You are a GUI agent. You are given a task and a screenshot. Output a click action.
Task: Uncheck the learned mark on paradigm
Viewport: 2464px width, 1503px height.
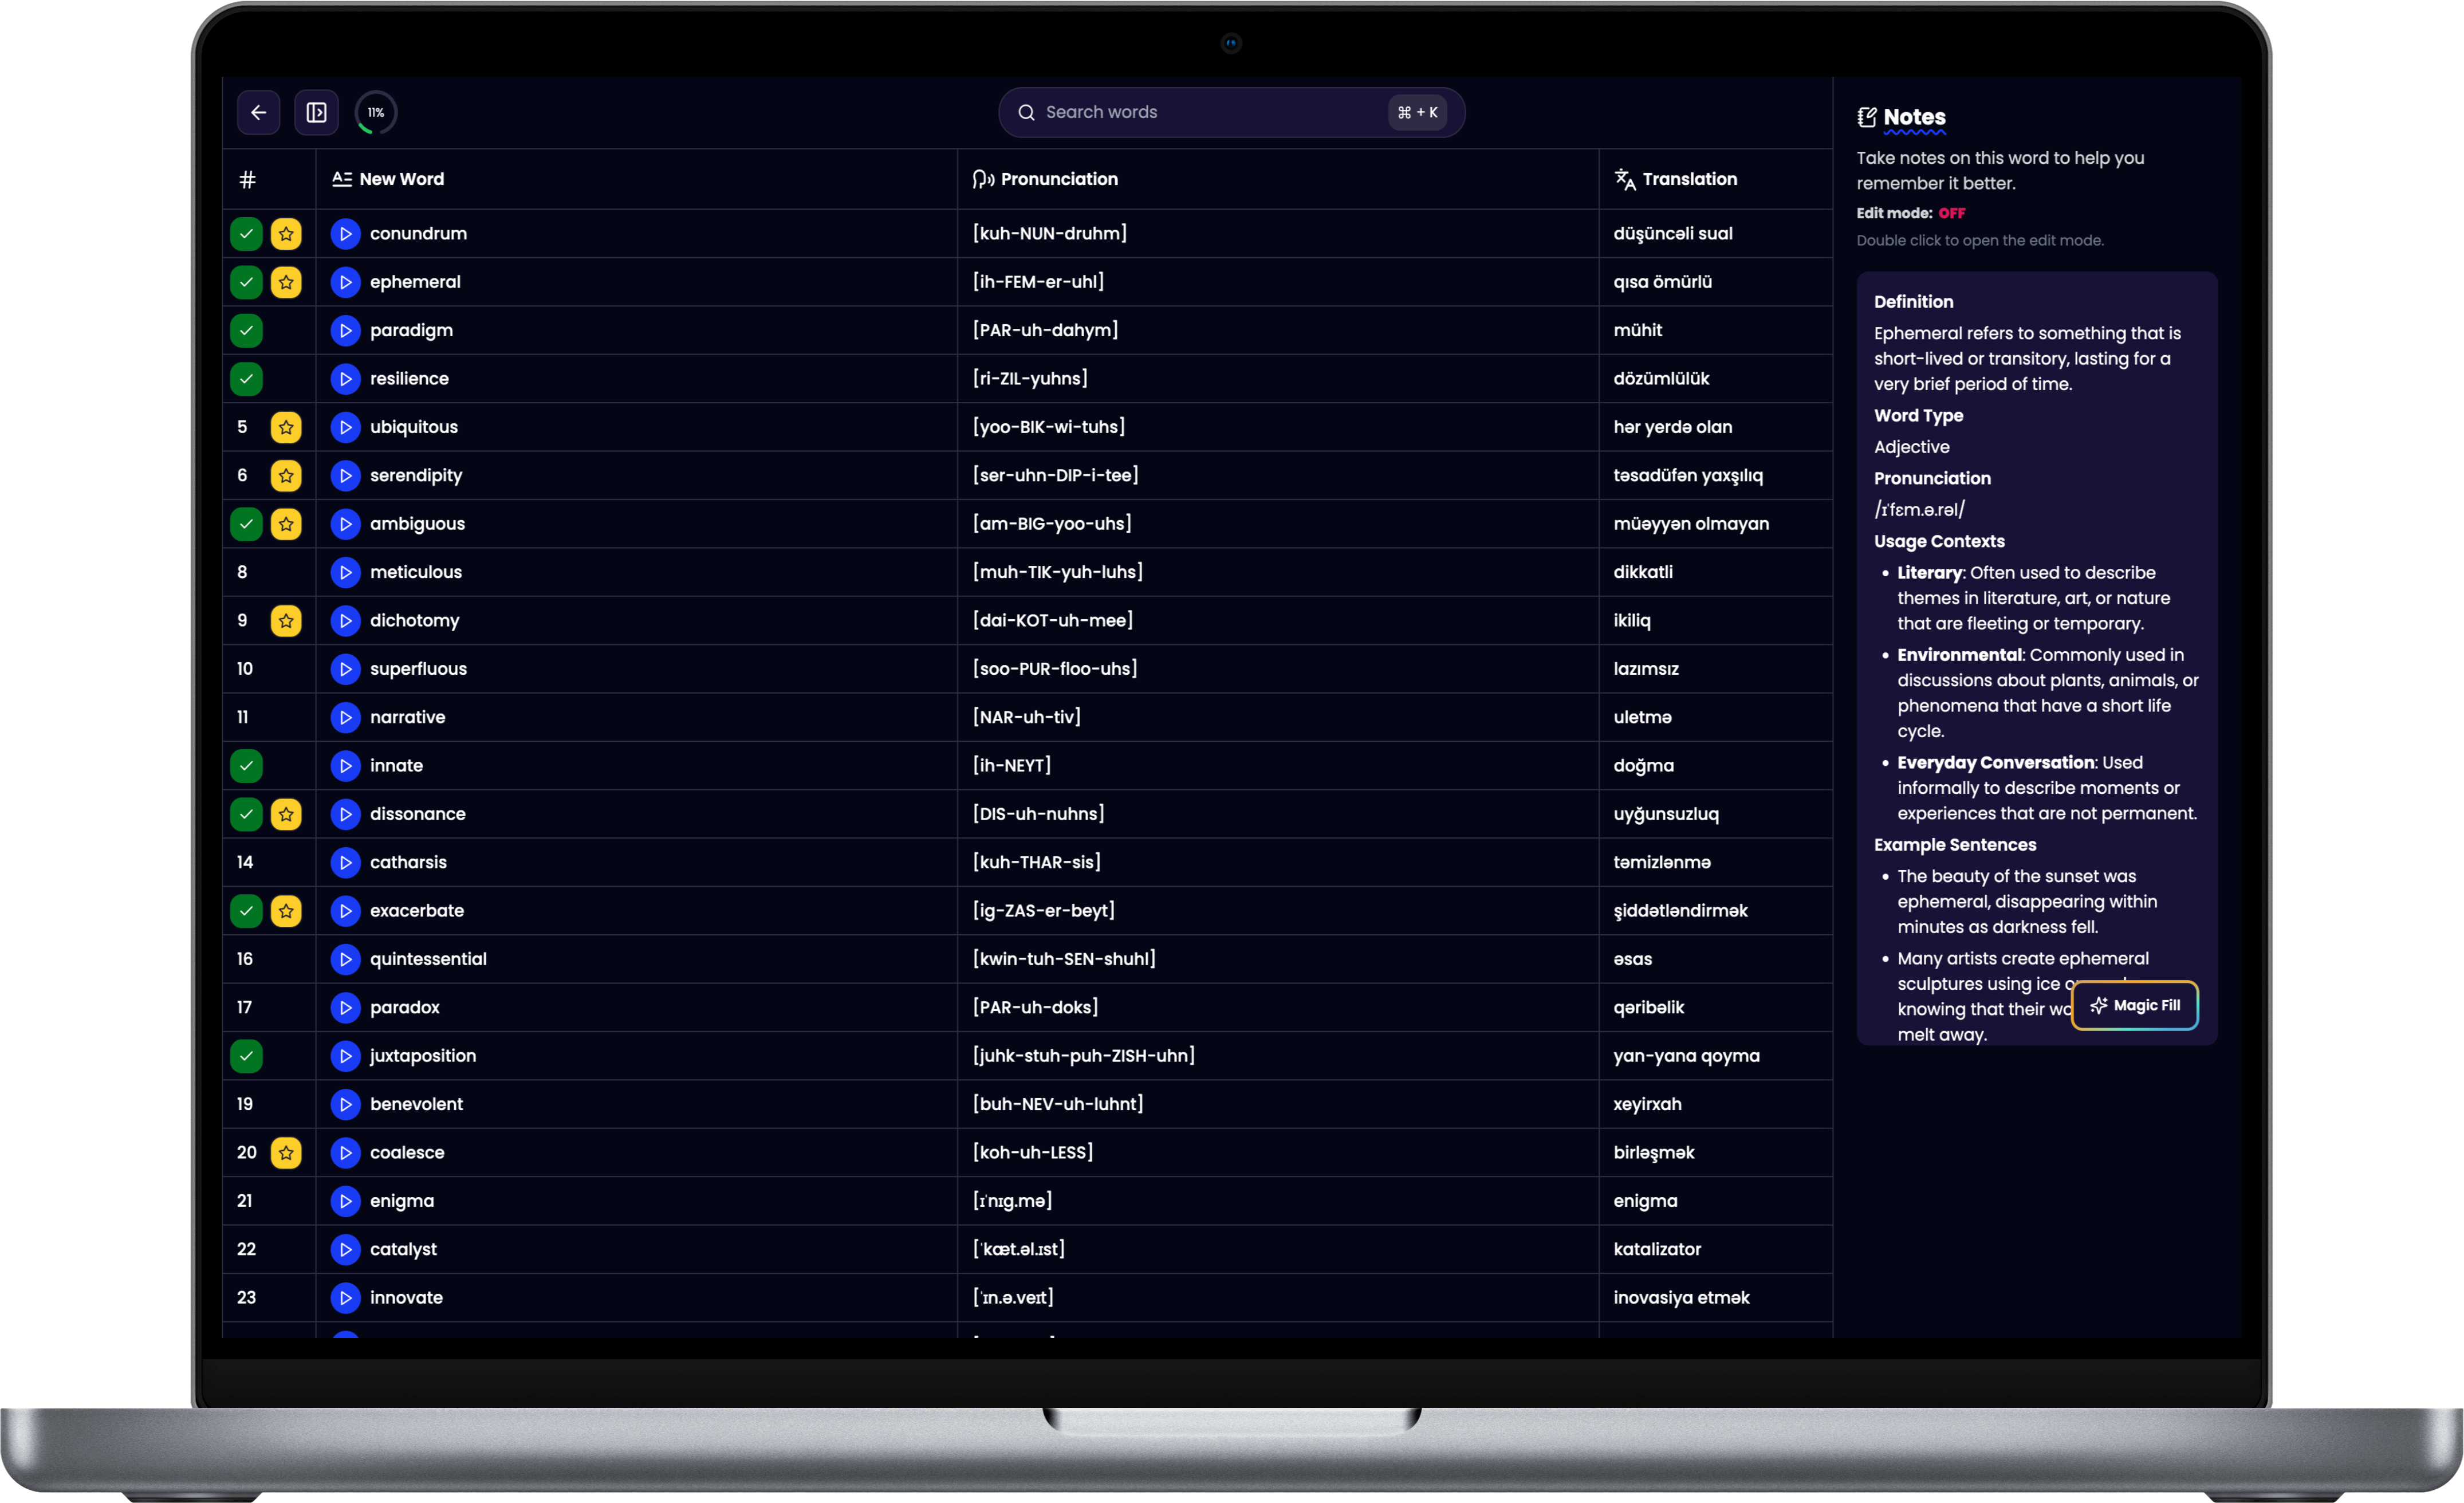(246, 330)
